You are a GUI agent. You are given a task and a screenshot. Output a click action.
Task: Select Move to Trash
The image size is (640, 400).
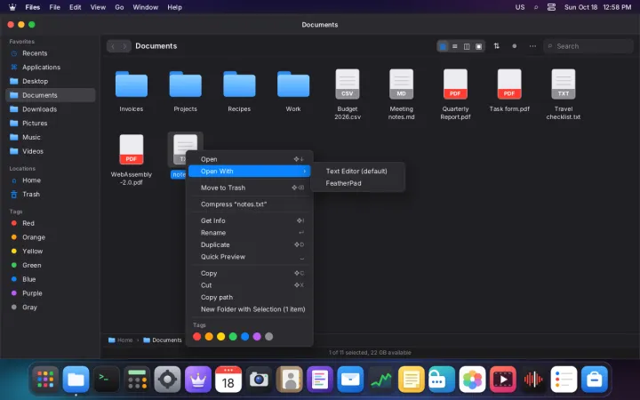[249, 188]
